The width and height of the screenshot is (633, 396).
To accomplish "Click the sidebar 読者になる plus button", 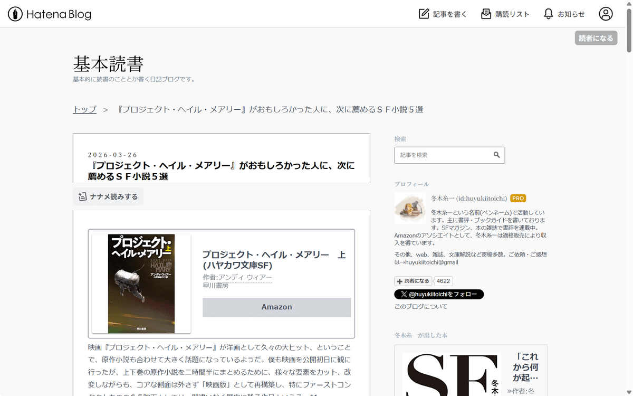I will click(x=413, y=281).
